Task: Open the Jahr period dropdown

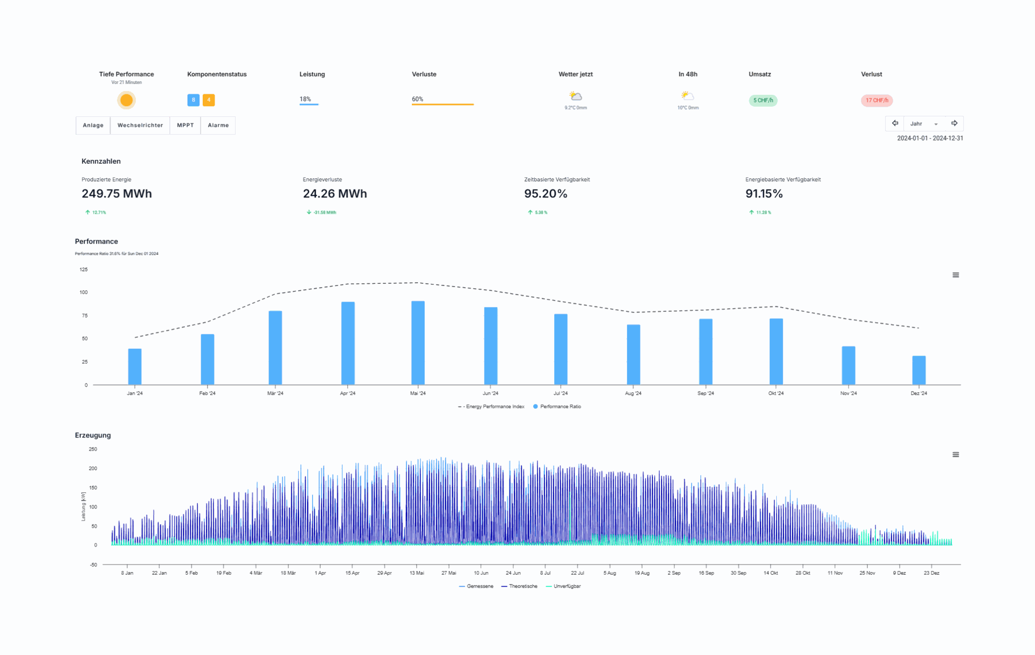Action: [924, 124]
